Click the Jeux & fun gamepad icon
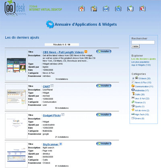Screen dimensions: 161x168 click(133, 97)
